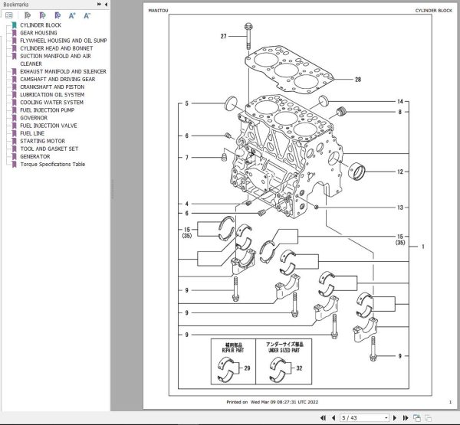460x425 pixels.
Task: Open FLYWHEEL HOUSING AND OIL SUMP bookmark
Action: 64,41
